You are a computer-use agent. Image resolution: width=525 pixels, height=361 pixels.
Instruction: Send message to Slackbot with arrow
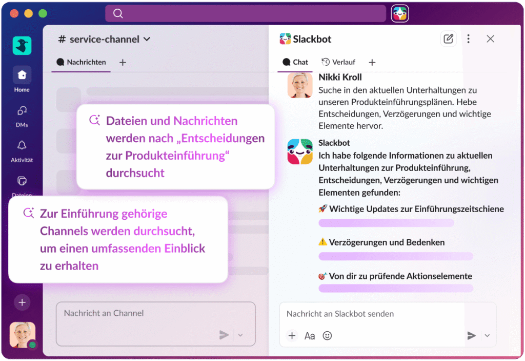coord(472,335)
